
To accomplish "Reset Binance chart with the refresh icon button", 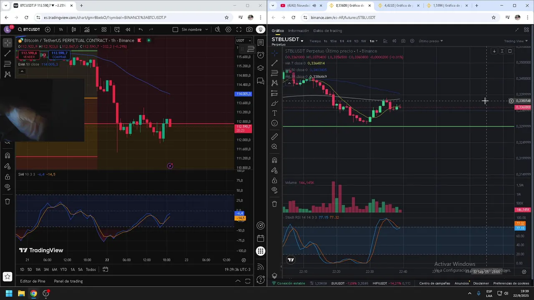I will (x=510, y=51).
